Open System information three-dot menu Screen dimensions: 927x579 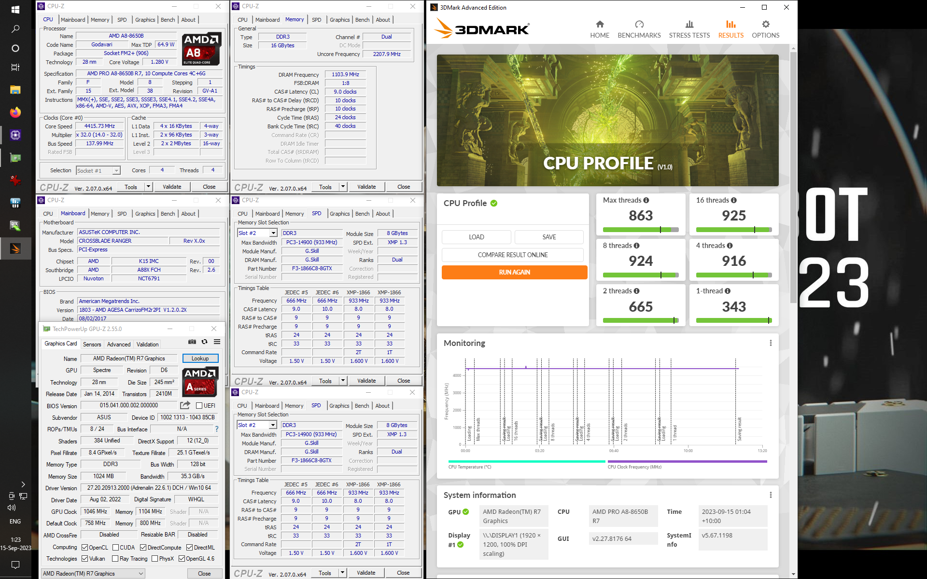click(771, 495)
